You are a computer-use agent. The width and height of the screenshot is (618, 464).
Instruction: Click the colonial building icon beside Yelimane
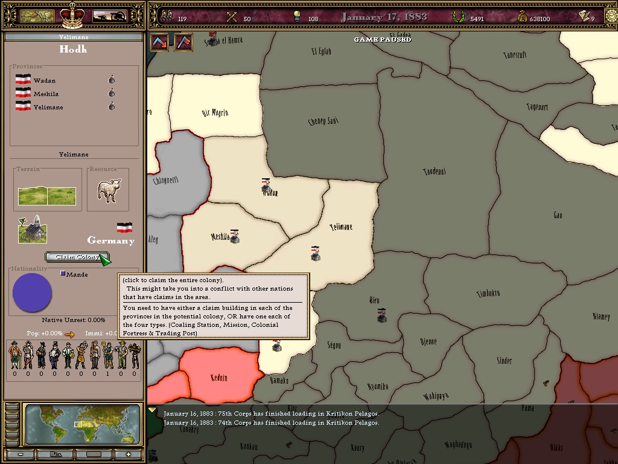coord(112,106)
